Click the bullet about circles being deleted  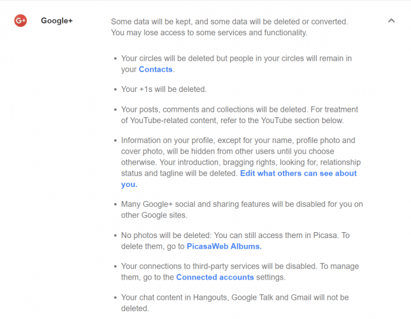coord(236,64)
